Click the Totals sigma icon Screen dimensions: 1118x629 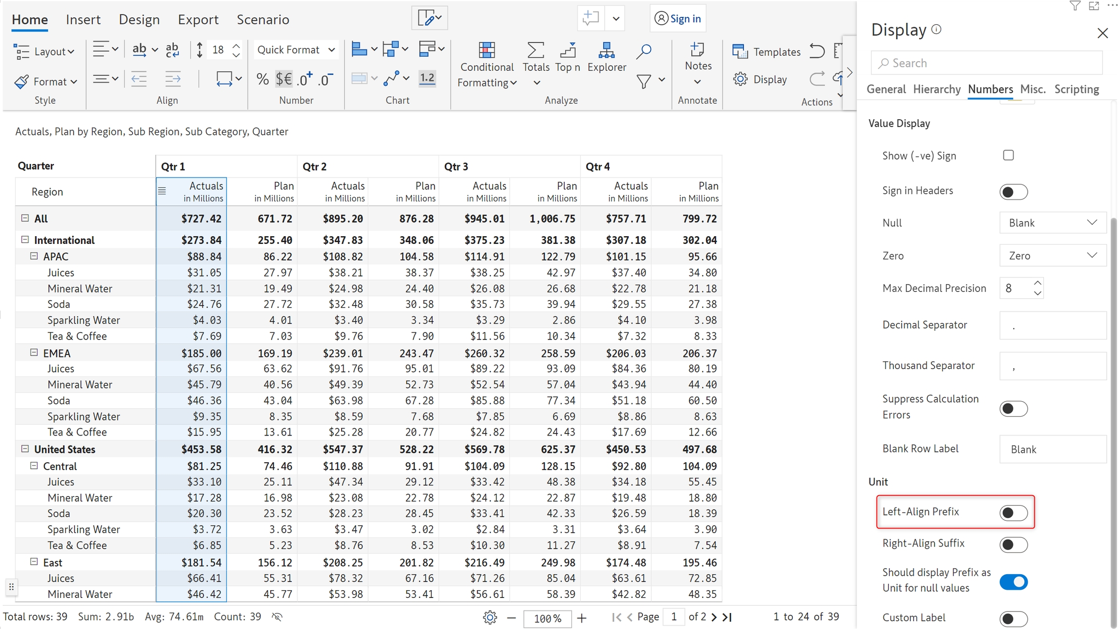[535, 50]
